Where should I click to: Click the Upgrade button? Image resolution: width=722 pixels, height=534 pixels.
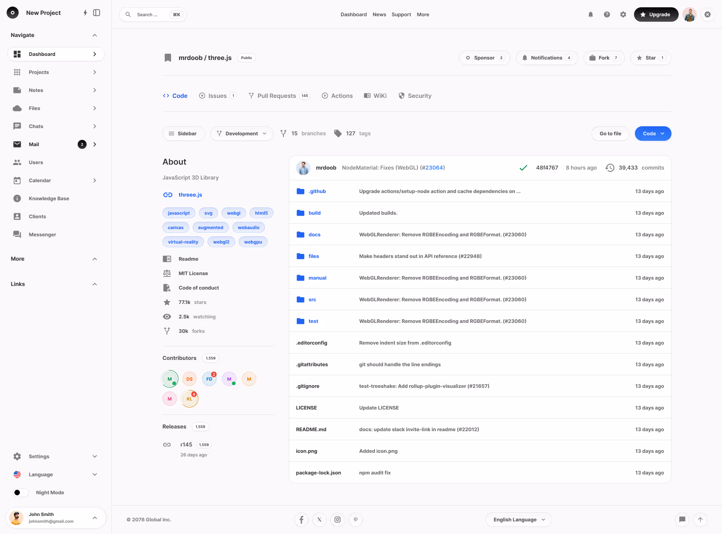pos(656,14)
